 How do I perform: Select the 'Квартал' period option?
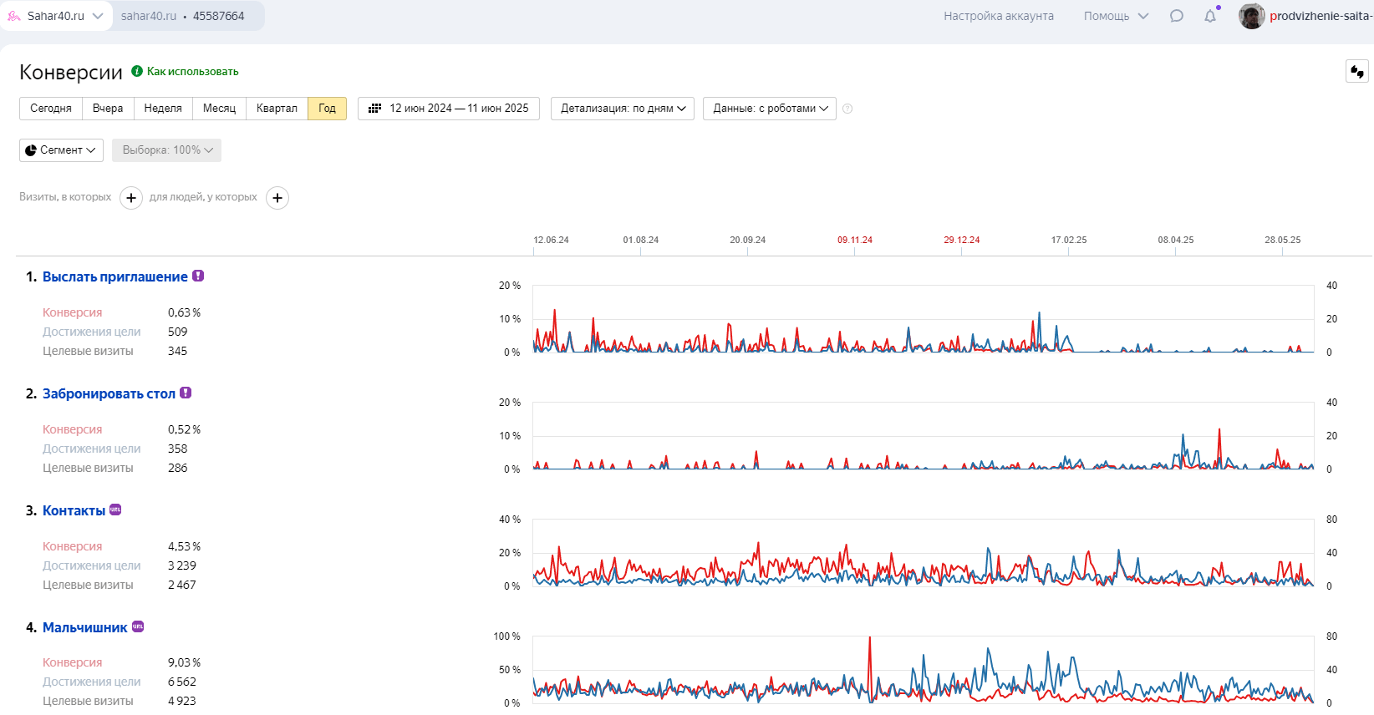[277, 109]
